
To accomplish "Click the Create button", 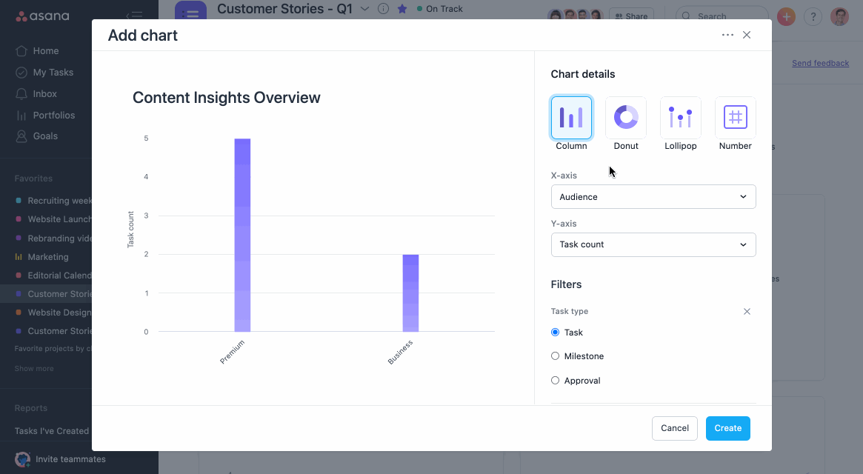I will (x=727, y=428).
